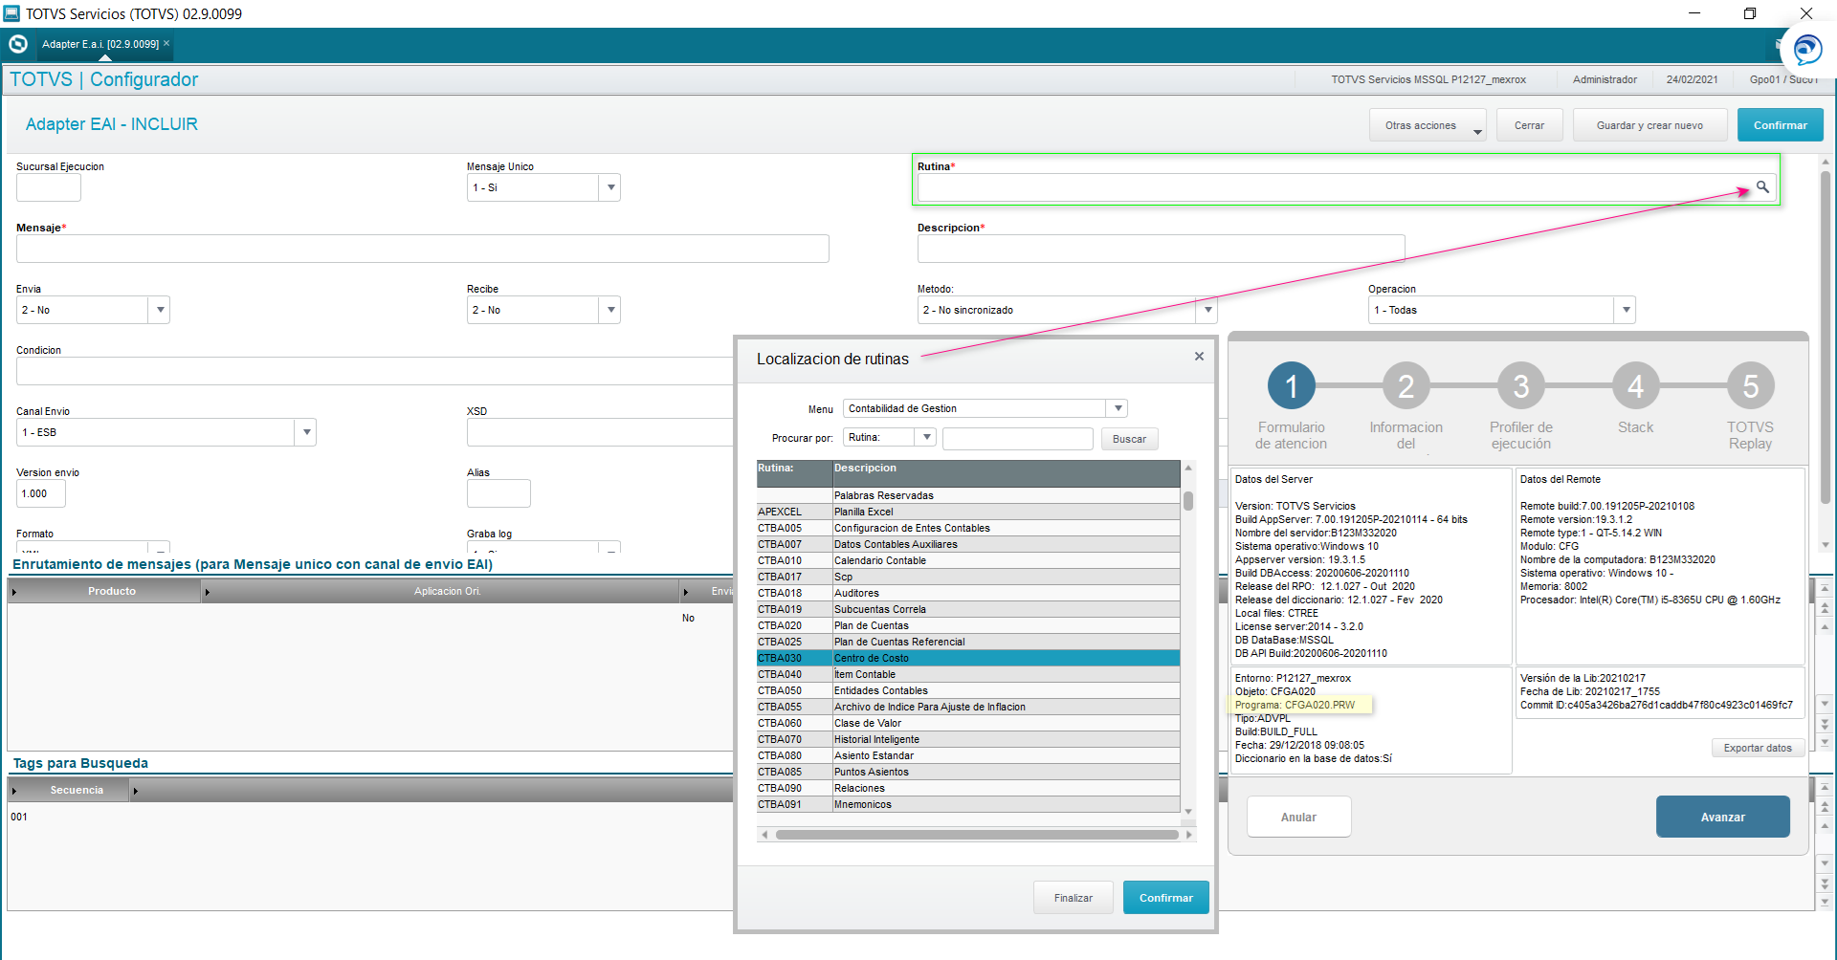The image size is (1837, 960).
Task: Focus the Sucursal Ejecucion field
Action: 48,187
